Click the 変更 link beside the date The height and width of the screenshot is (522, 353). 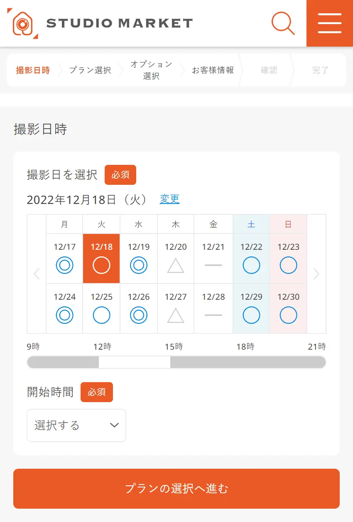click(x=169, y=199)
